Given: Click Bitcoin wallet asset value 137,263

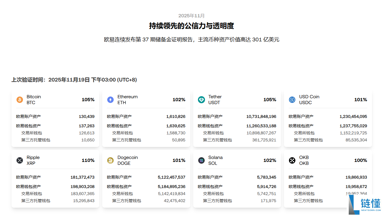Looking at the screenshot, I should click(87, 126).
